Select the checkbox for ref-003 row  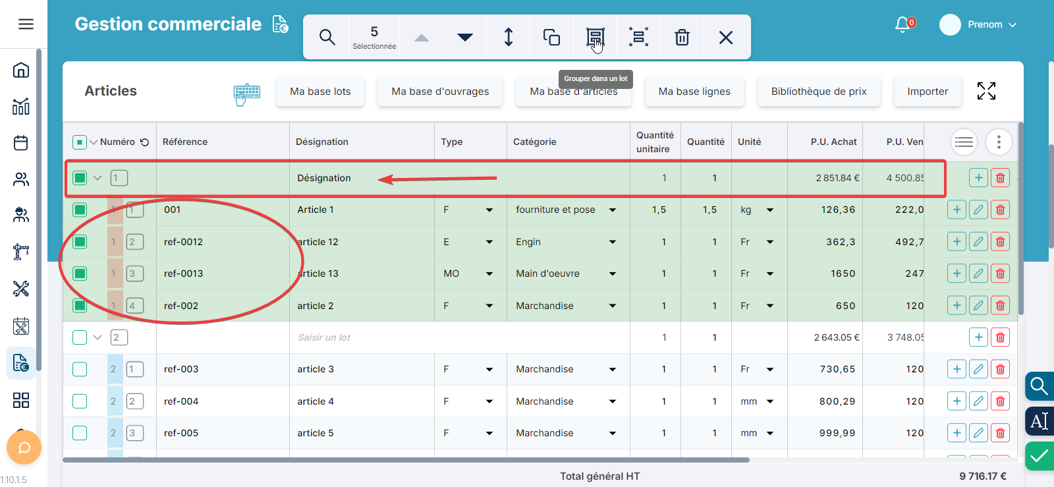[80, 369]
